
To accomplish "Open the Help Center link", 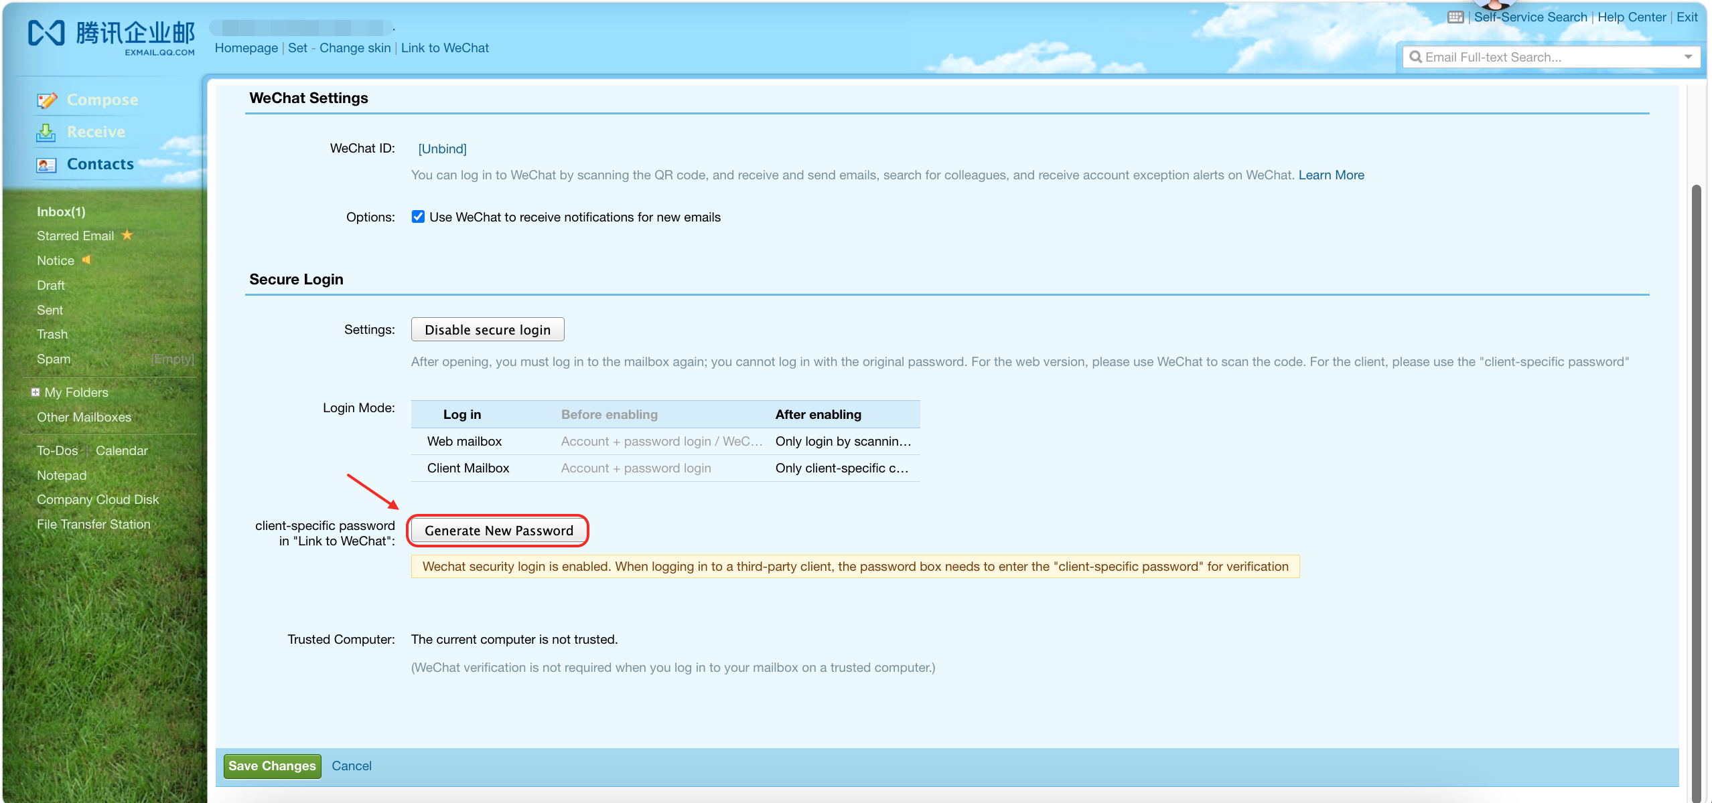I will tap(1632, 17).
